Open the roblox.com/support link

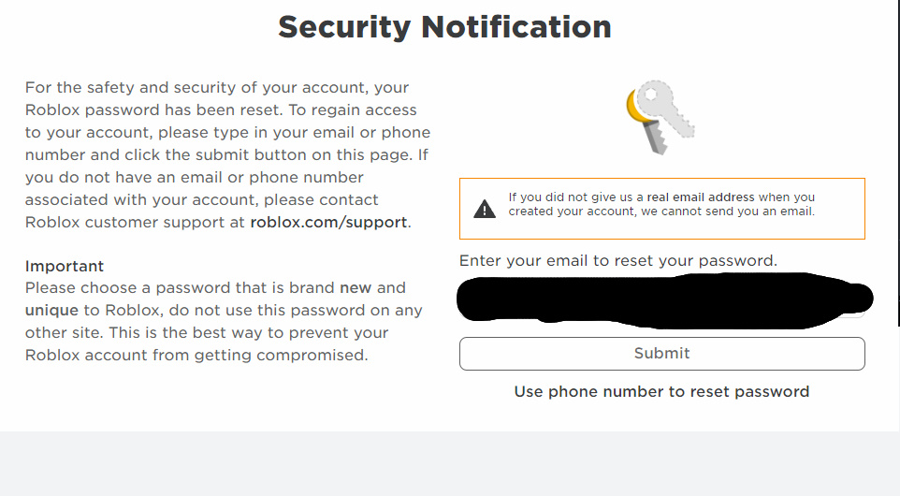click(x=328, y=222)
